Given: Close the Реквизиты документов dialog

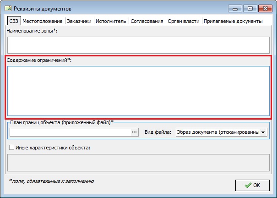Looking at the screenshot, I should point(265,8).
